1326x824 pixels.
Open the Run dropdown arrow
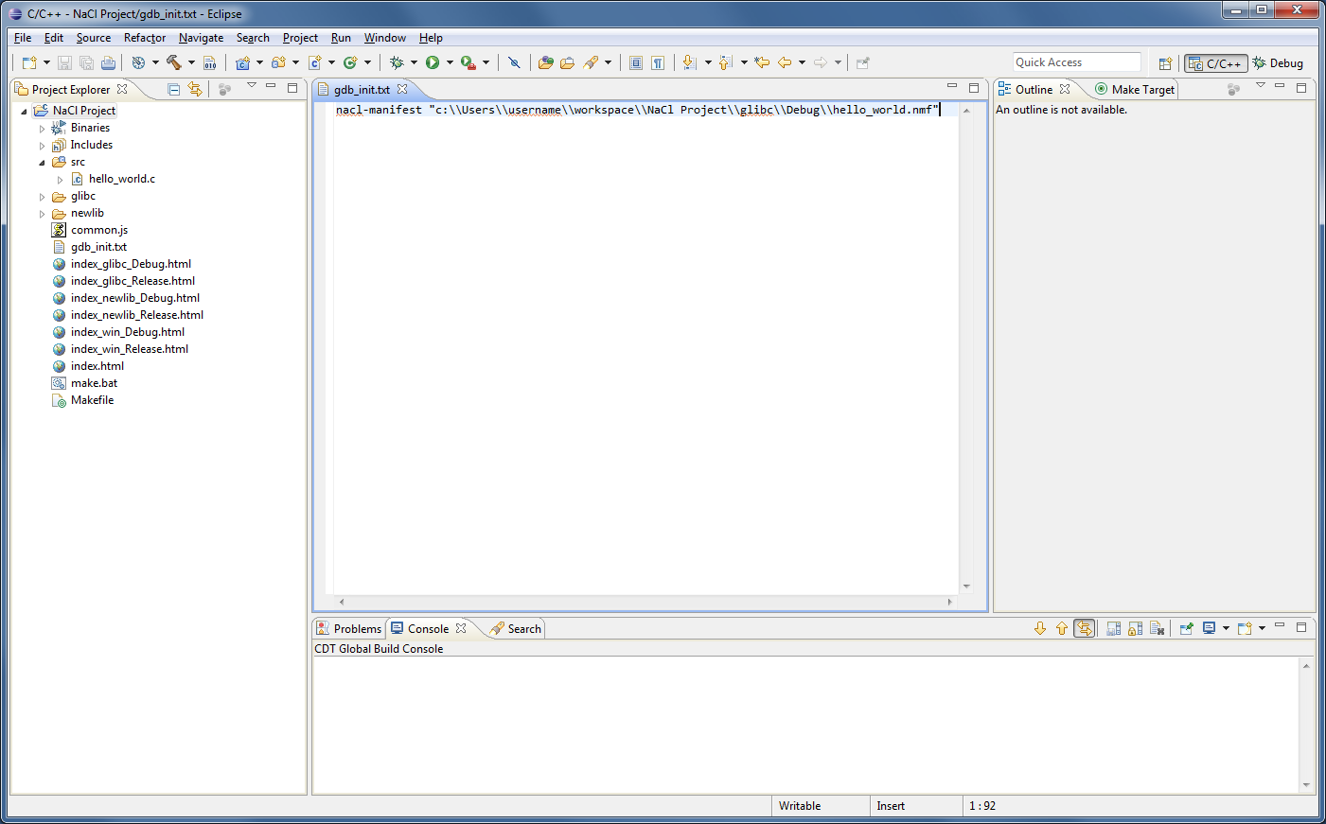[x=450, y=63]
